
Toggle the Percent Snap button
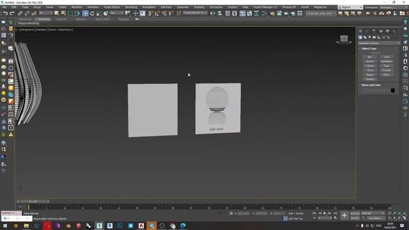click(x=164, y=13)
